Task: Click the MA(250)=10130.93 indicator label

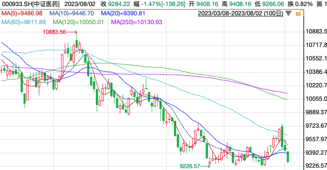Action: (x=137, y=22)
